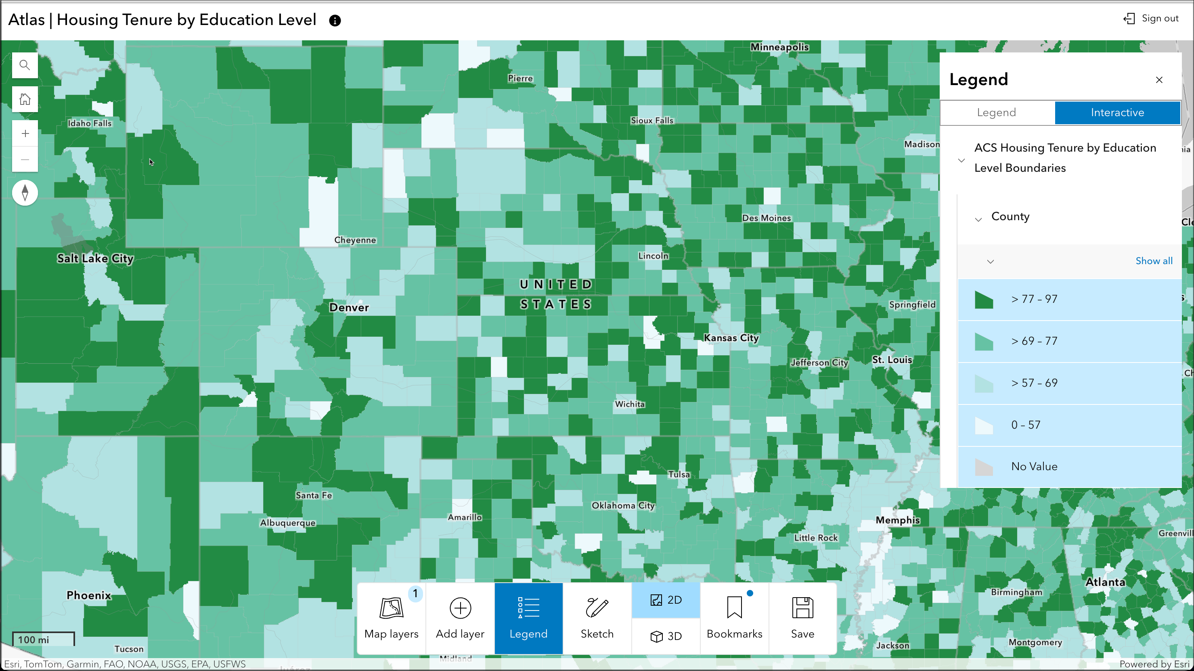The height and width of the screenshot is (671, 1194).
Task: Toggle the Legend button in the toolbar
Action: point(528,618)
